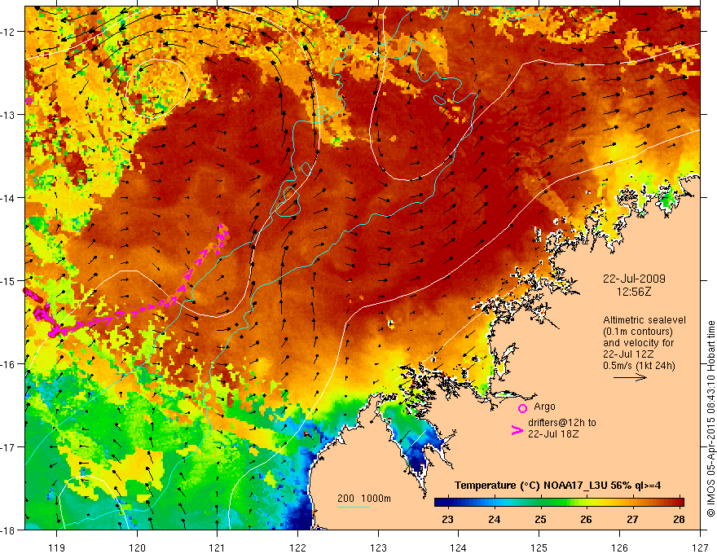Pick the dark red 28 degree colorbar end
The image size is (717, 554).
coord(679,502)
